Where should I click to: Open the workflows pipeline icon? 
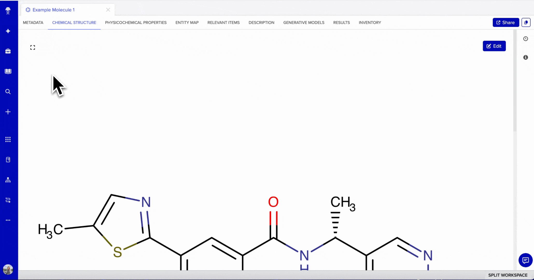8,200
